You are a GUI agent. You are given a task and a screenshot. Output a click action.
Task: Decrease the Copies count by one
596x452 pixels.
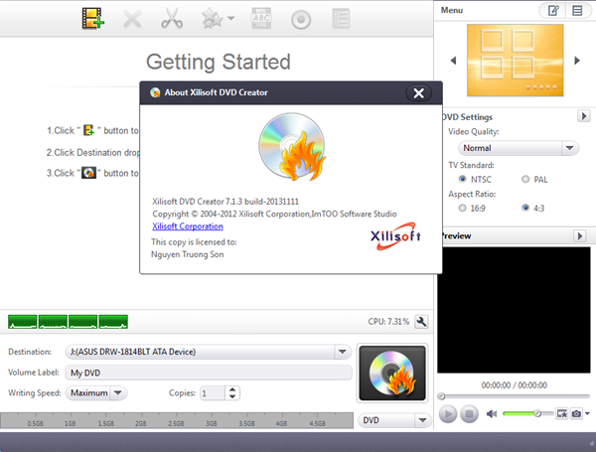click(232, 396)
